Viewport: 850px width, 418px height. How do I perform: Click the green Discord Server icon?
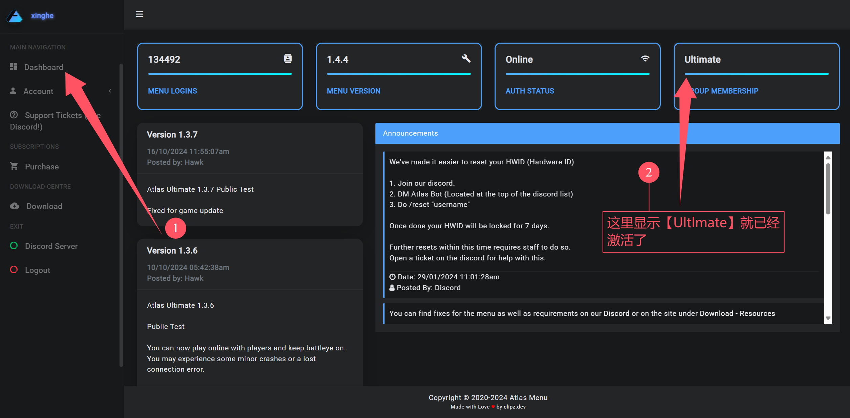tap(14, 246)
